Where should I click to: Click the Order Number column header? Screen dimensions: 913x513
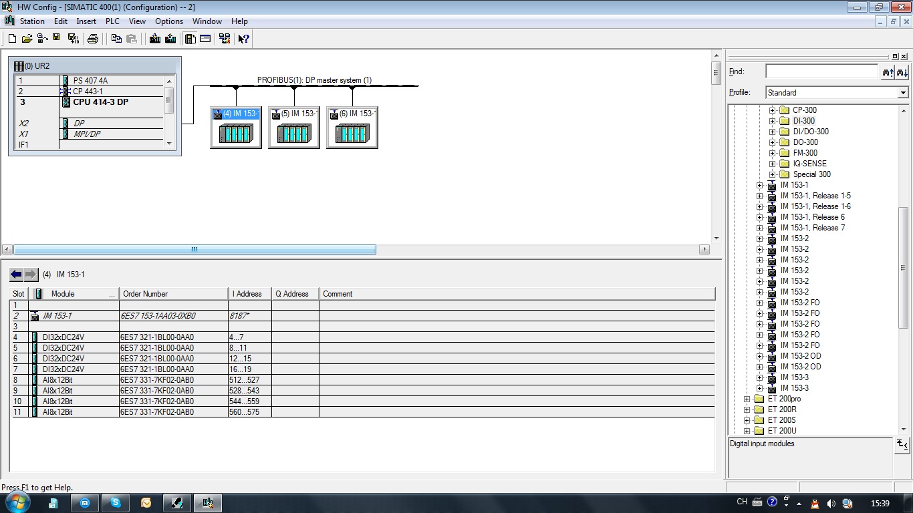174,294
